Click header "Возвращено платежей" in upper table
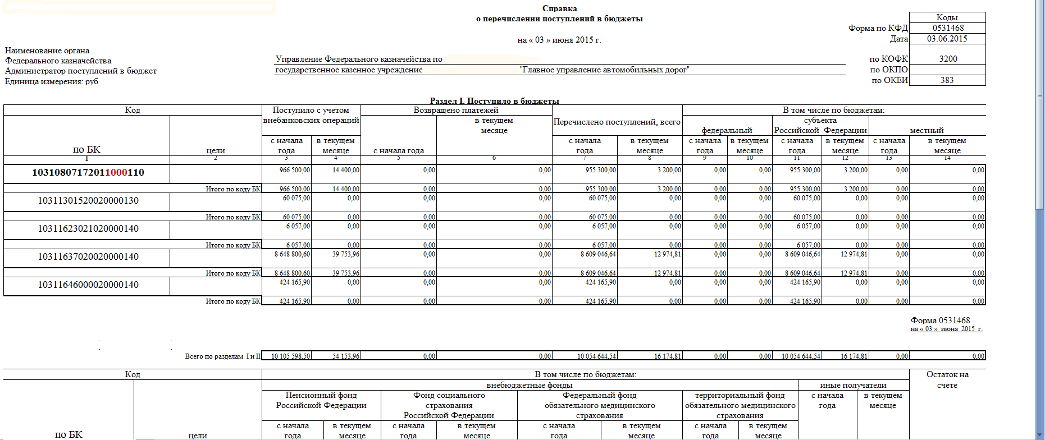 [x=456, y=110]
